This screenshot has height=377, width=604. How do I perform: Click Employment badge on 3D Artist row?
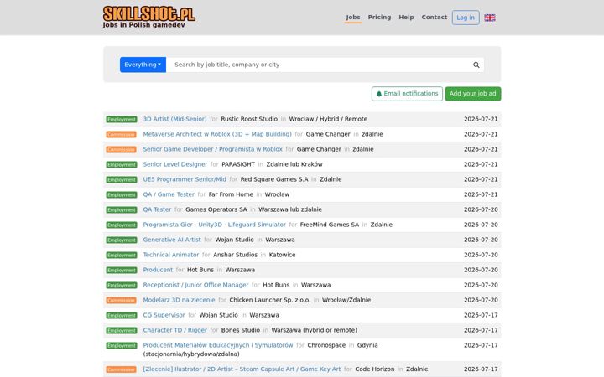click(122, 119)
